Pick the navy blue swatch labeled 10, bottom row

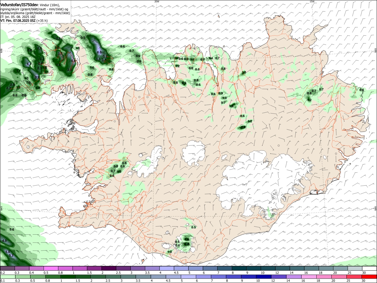click(x=264, y=277)
